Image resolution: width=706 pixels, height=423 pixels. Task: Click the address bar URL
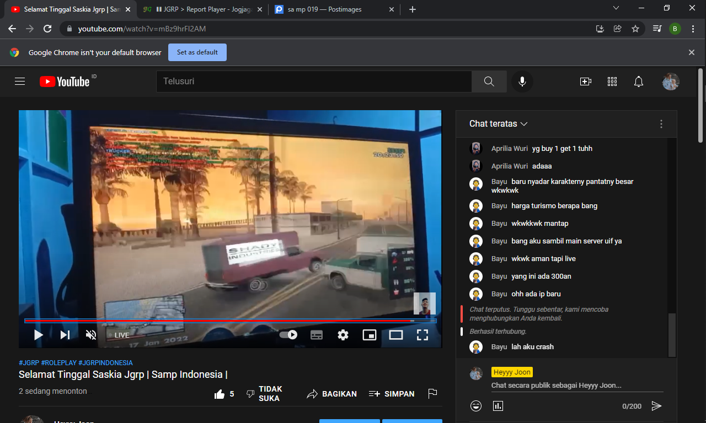(x=142, y=29)
